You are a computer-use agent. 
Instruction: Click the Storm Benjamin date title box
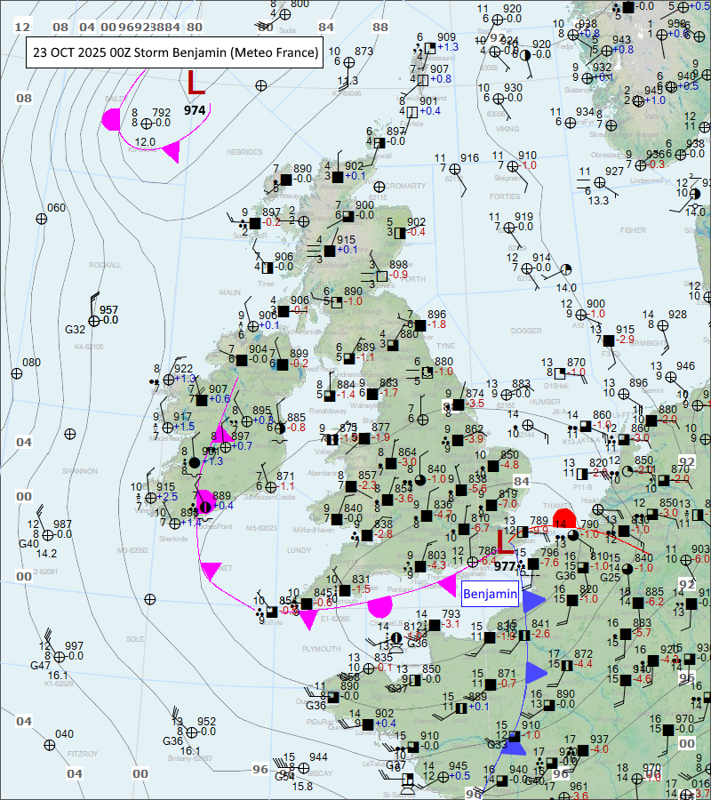[175, 52]
